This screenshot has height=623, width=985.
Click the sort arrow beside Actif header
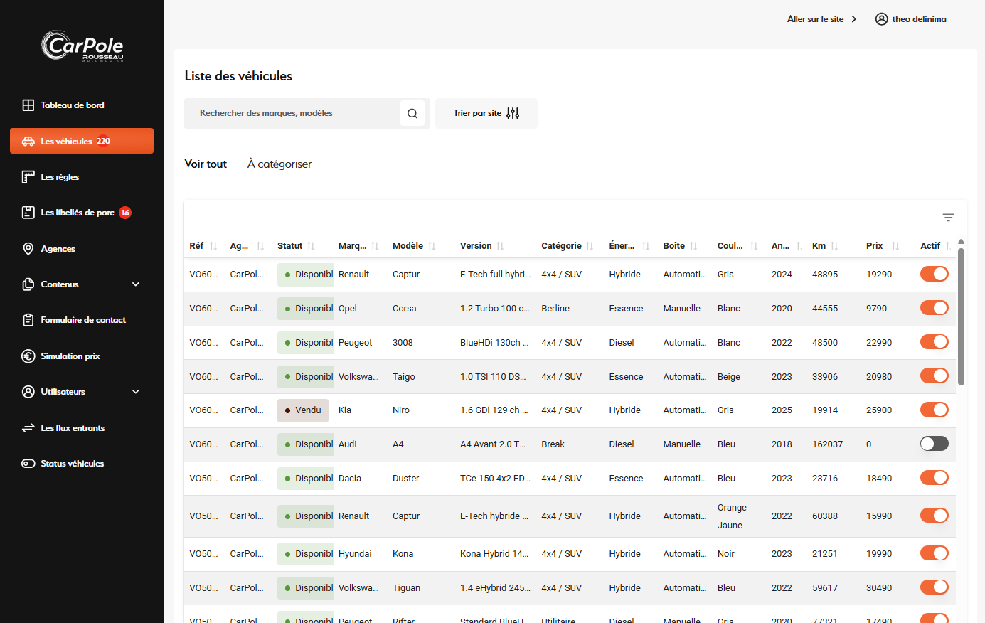pos(948,246)
